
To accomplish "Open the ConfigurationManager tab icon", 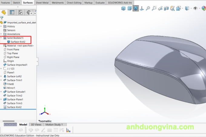I will 21,12.
